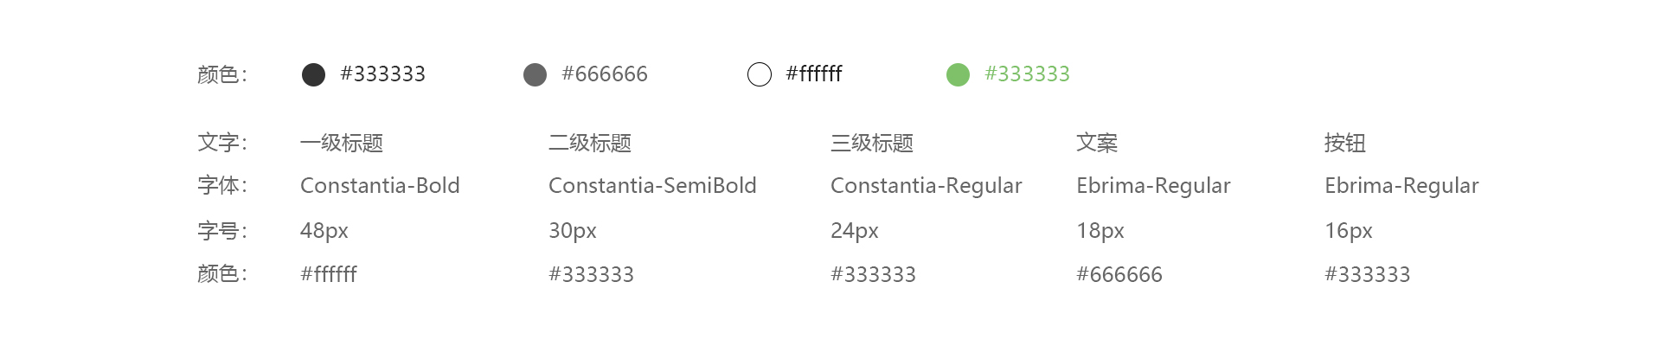Select the gray #666666 color circle
The width and height of the screenshot is (1661, 346).
535,74
